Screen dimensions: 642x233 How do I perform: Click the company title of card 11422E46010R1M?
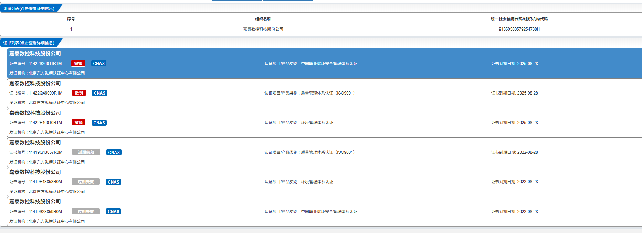pos(35,113)
